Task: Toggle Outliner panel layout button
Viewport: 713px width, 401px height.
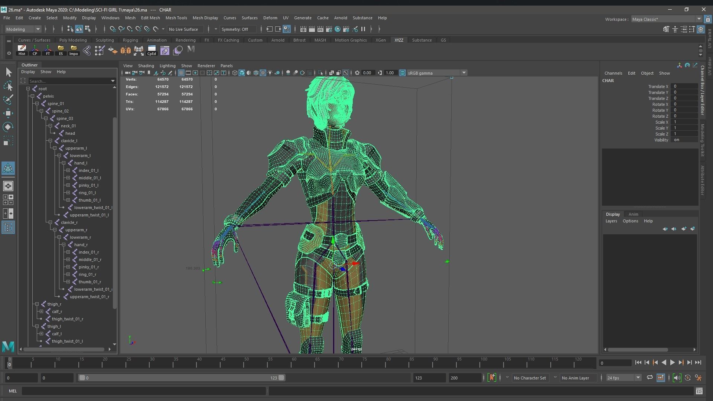Action: [x=8, y=228]
